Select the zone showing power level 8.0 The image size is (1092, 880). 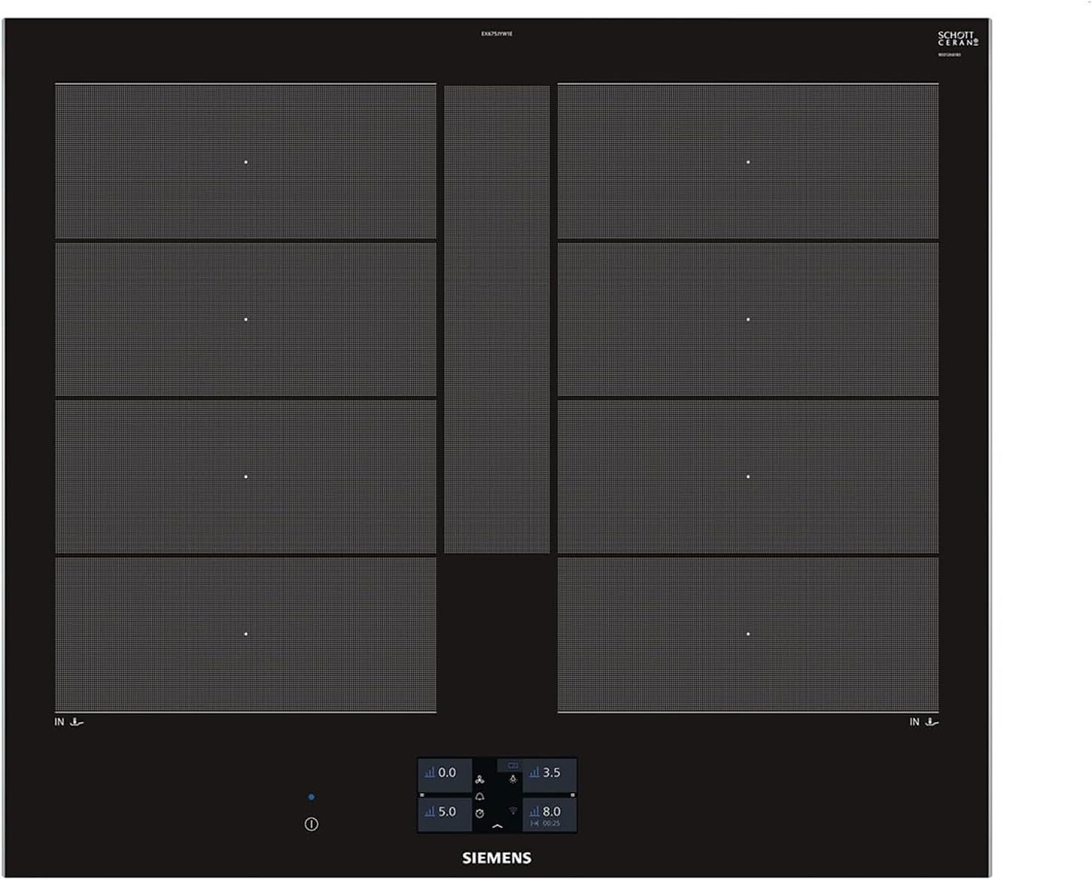click(x=548, y=811)
